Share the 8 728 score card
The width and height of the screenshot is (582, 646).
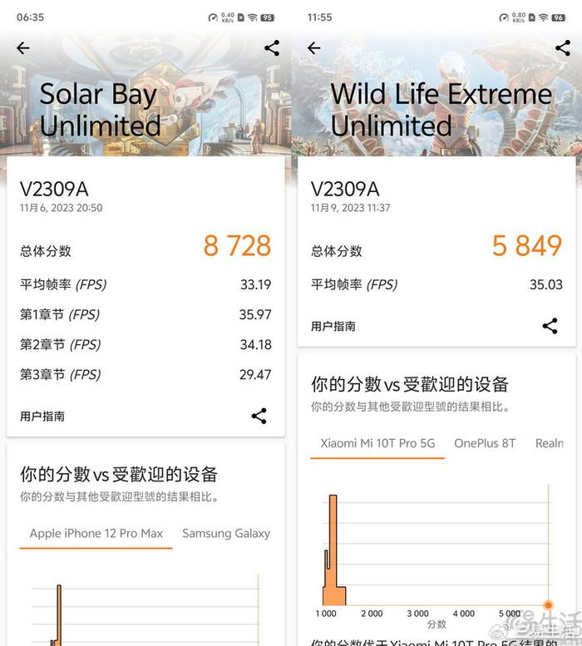[259, 416]
